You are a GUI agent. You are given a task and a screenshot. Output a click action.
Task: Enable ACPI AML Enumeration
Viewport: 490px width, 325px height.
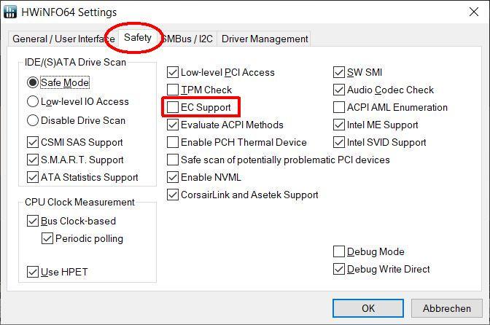point(339,107)
